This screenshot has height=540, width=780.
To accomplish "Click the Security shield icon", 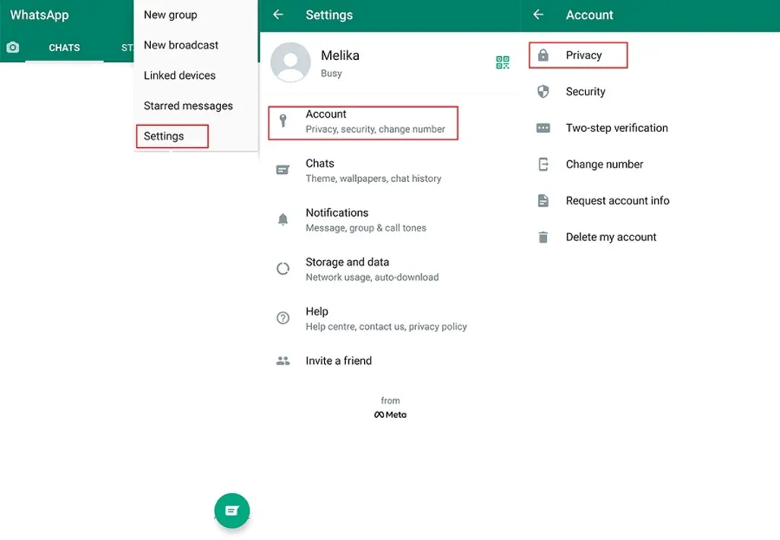I will [x=543, y=92].
